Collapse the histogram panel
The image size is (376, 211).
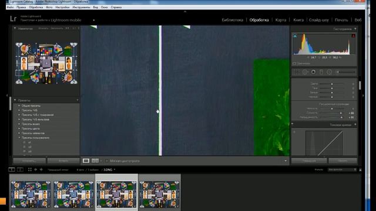tap(355, 29)
